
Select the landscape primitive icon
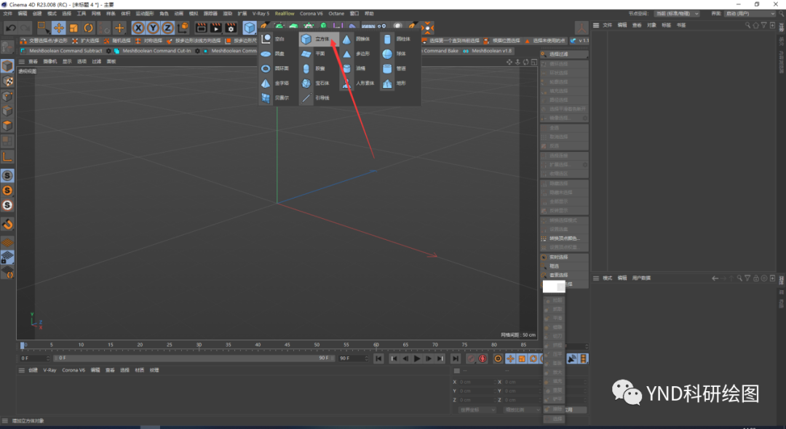click(x=387, y=84)
